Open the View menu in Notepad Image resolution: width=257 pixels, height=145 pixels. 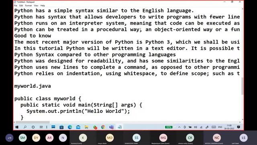pos(36,6)
